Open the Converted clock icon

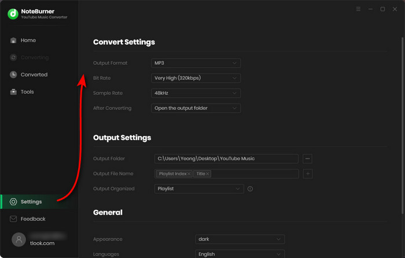[x=13, y=75]
